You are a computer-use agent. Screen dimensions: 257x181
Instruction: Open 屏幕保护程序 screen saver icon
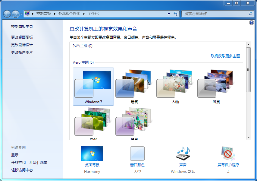228,154
